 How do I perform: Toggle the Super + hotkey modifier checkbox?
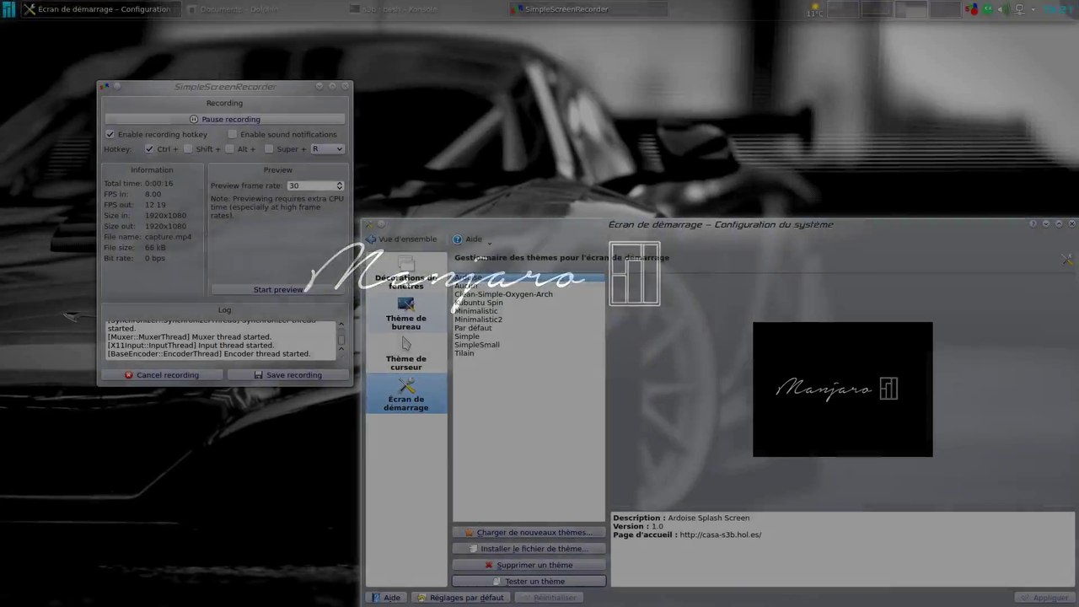coord(269,149)
